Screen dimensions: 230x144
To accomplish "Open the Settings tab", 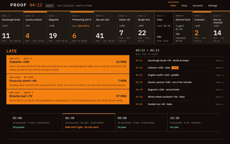I will point(212,5).
